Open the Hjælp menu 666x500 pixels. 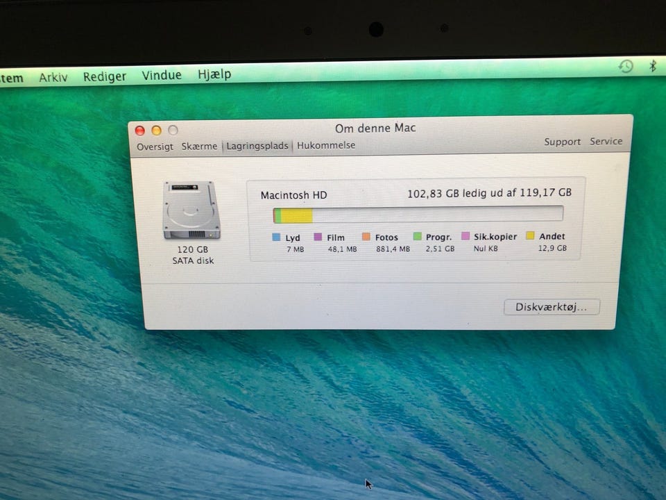(x=214, y=74)
